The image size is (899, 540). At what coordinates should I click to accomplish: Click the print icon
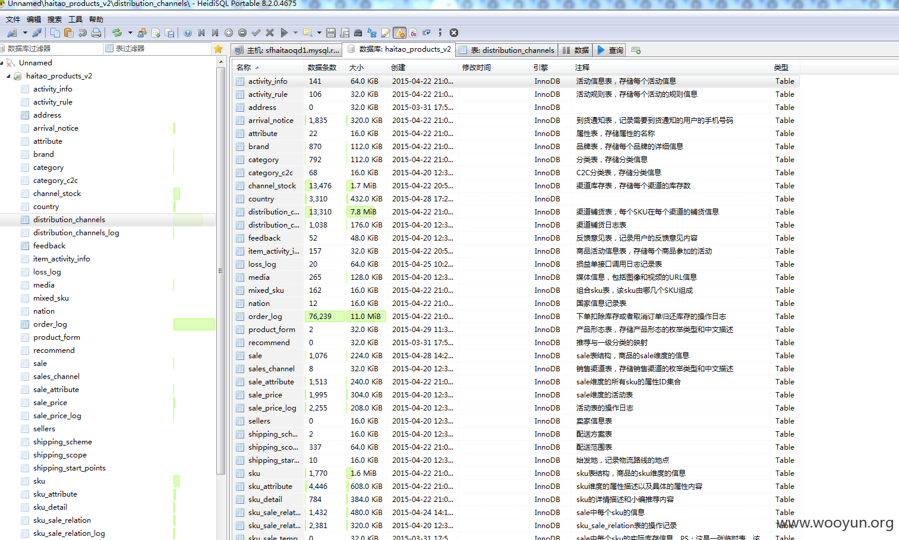pos(96,33)
